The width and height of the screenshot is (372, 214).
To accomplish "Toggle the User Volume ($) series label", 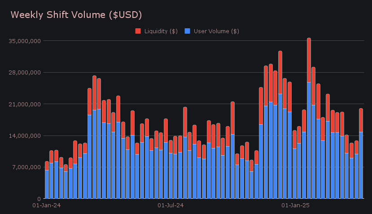I will pos(216,31).
